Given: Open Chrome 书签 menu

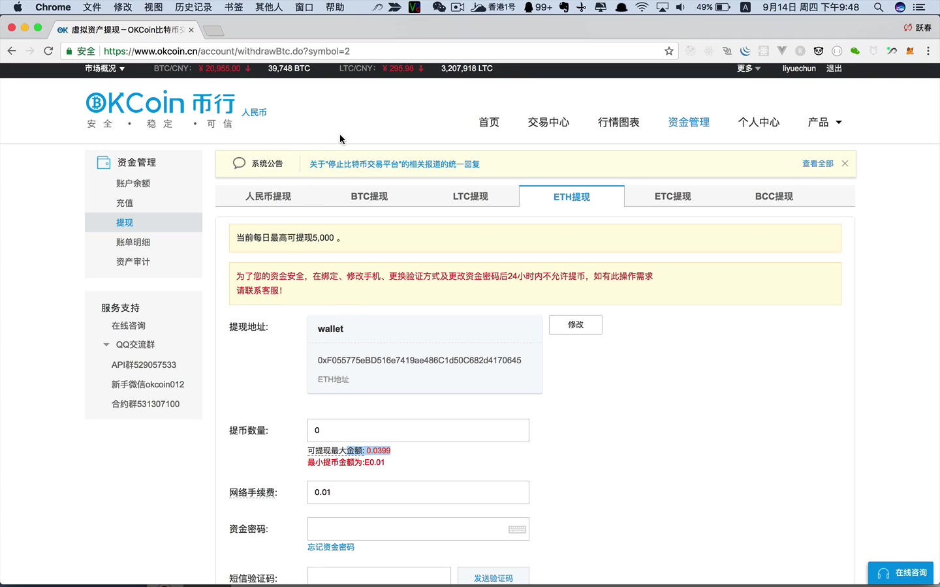Looking at the screenshot, I should pyautogui.click(x=234, y=7).
